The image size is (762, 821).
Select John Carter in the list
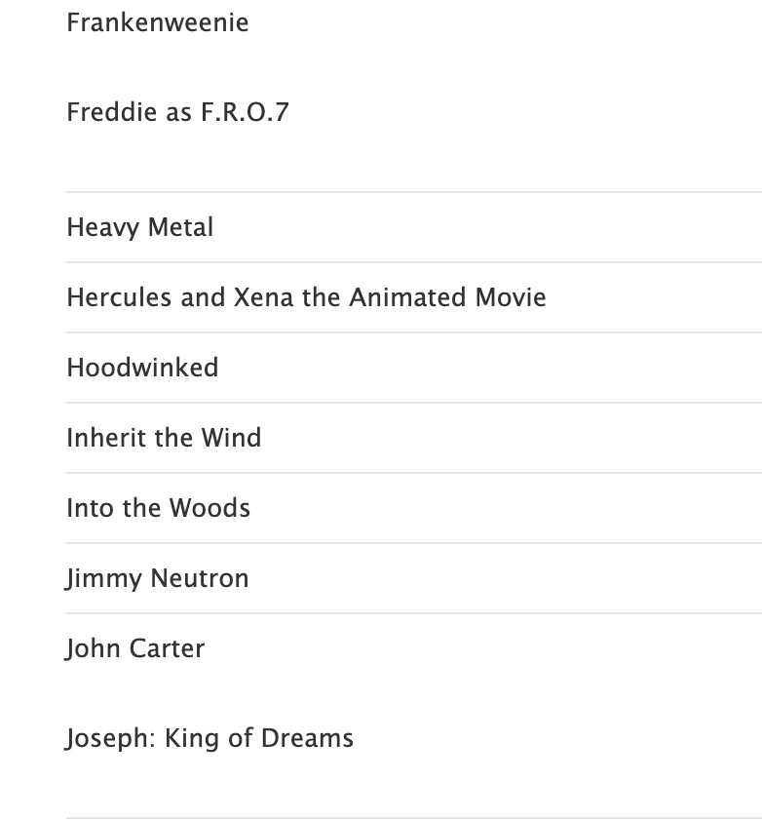(x=135, y=648)
